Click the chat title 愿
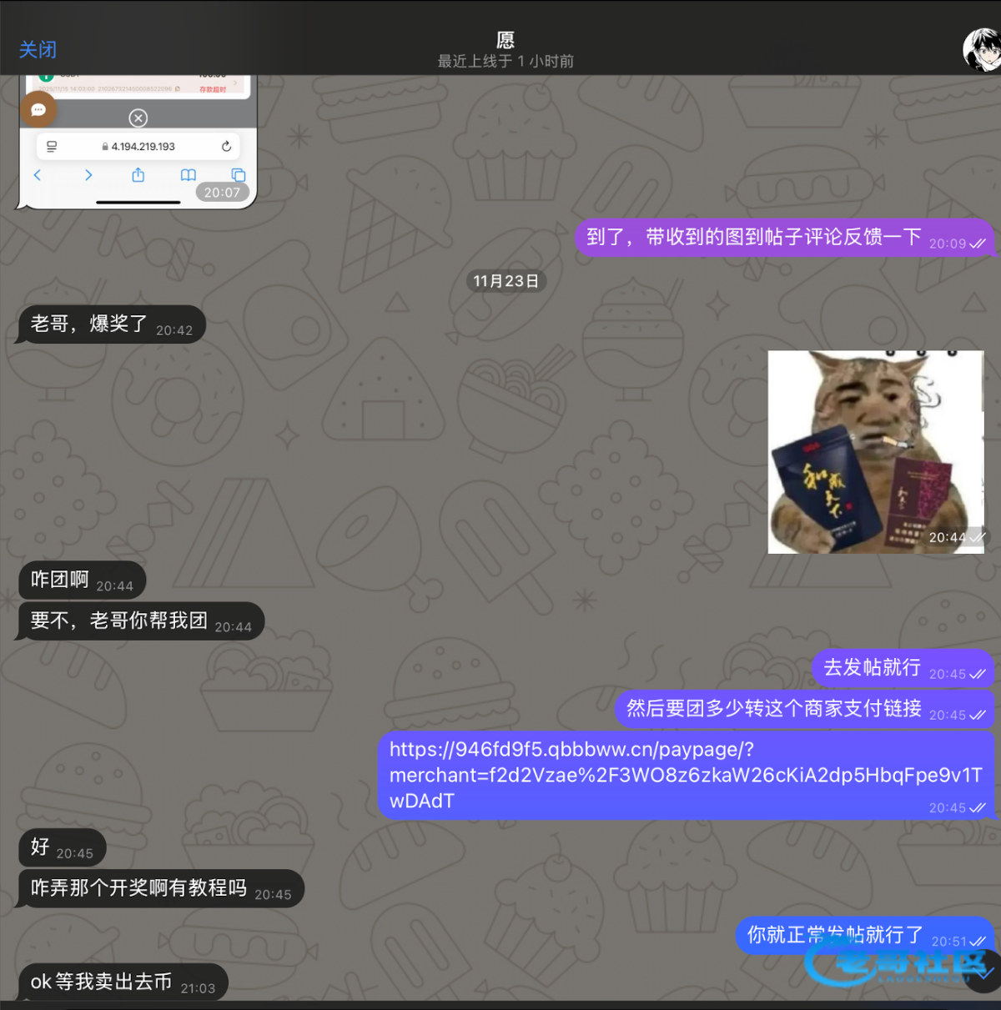The height and width of the screenshot is (1010, 1001). (x=506, y=40)
